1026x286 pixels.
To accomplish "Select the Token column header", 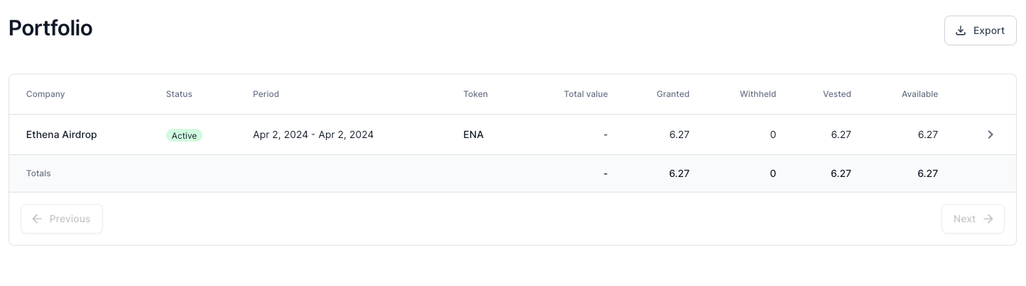I will pos(476,94).
